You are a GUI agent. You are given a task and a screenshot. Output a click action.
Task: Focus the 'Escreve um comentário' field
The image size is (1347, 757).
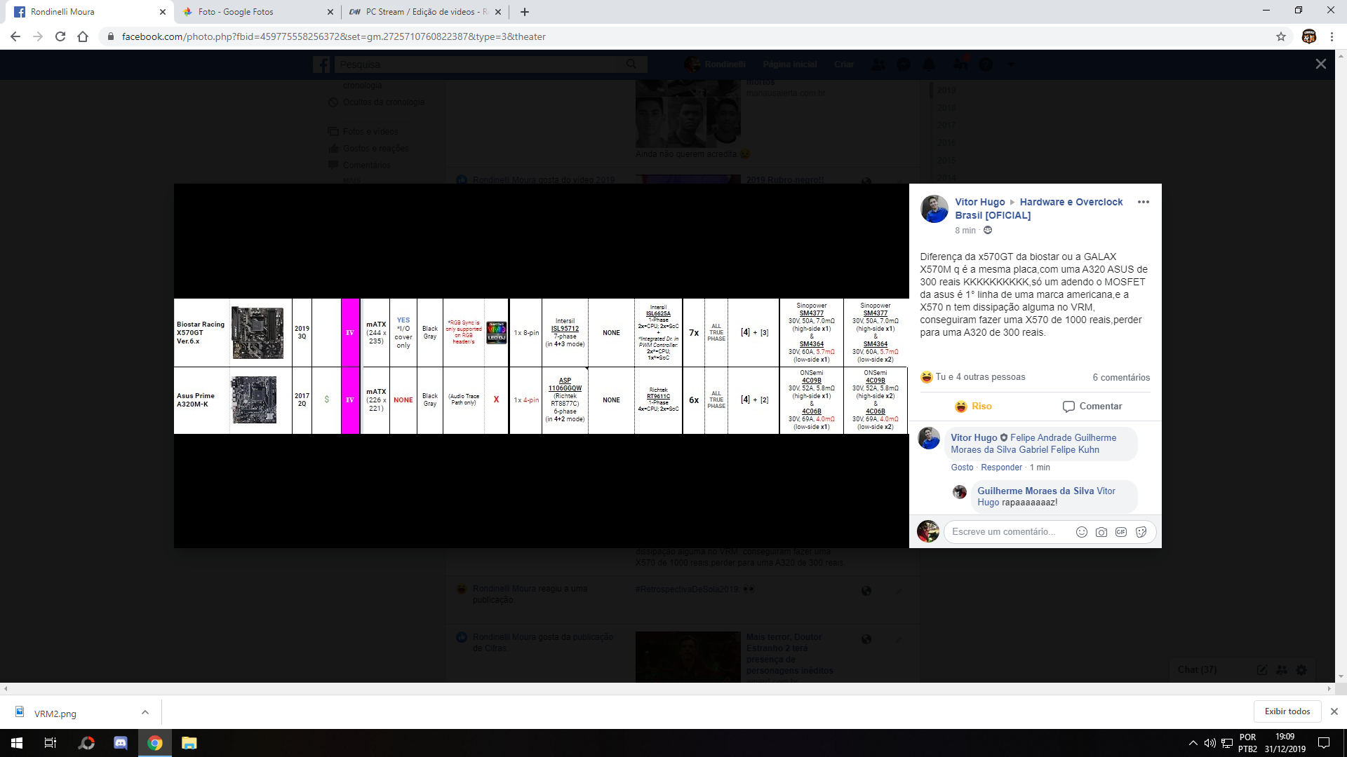1004,532
